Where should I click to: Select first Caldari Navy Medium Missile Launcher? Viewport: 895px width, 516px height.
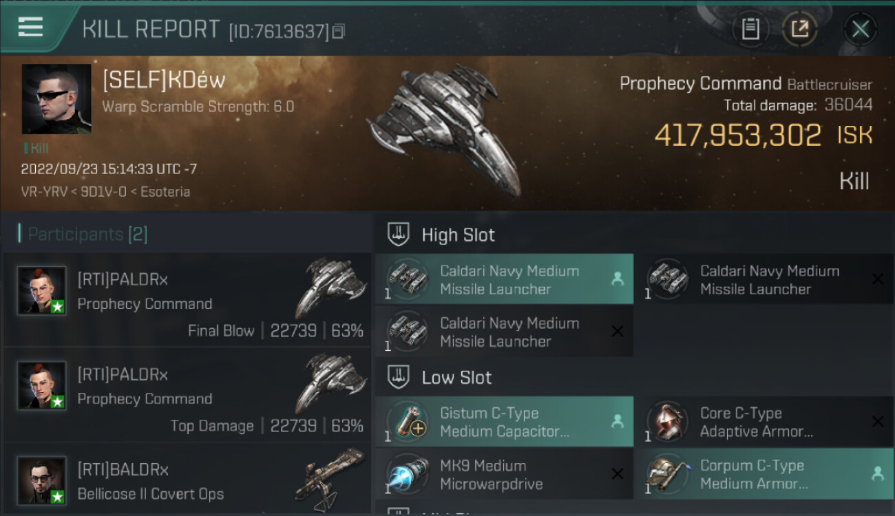(x=504, y=279)
